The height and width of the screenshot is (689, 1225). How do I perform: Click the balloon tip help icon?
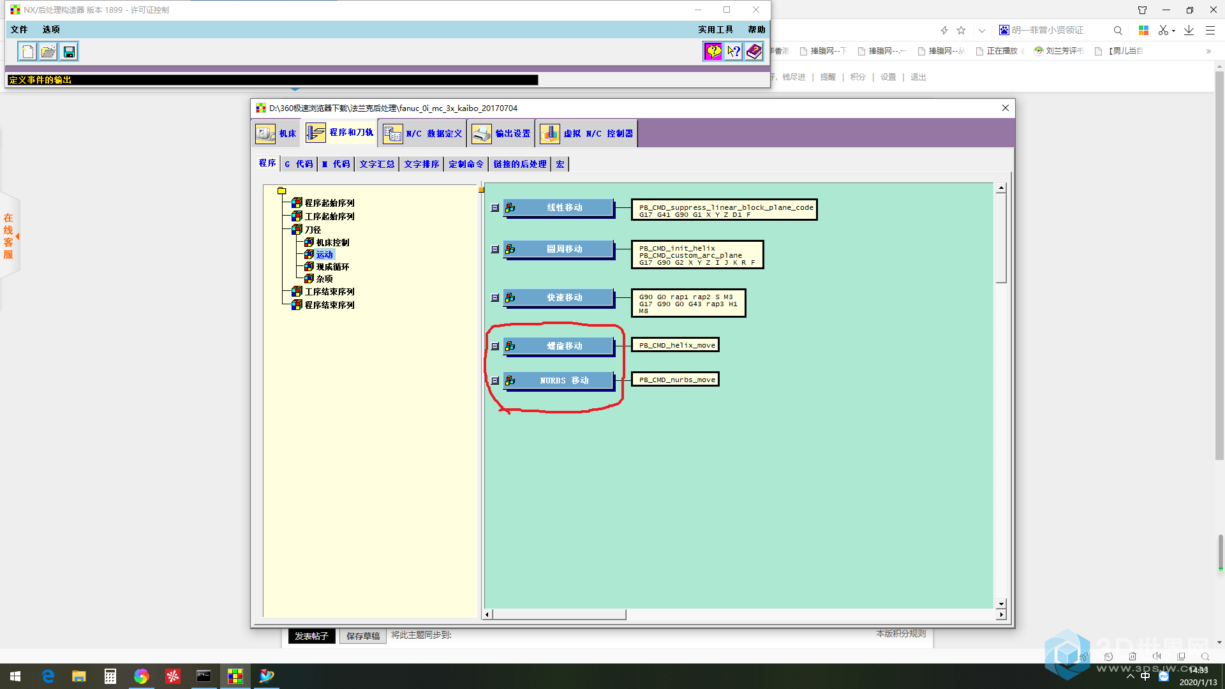(x=713, y=52)
